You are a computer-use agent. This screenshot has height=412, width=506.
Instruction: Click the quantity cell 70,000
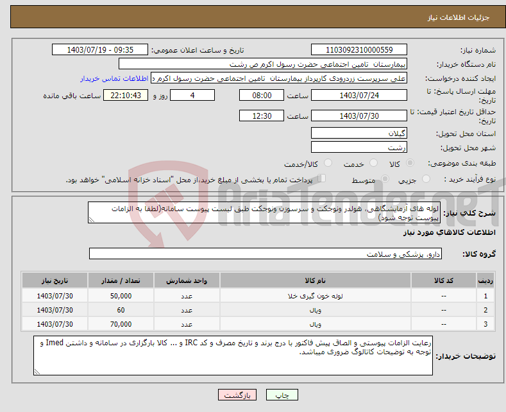121,324
